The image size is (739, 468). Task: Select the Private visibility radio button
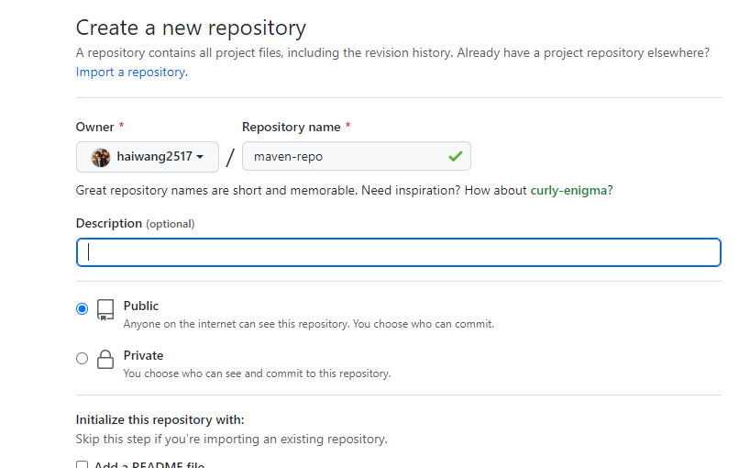[x=83, y=359]
